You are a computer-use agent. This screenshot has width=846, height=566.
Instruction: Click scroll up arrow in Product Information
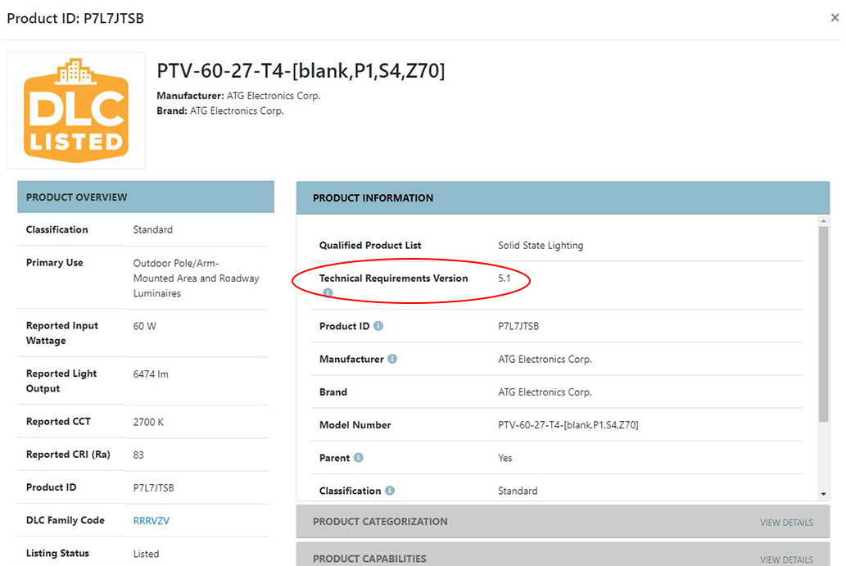click(x=824, y=221)
